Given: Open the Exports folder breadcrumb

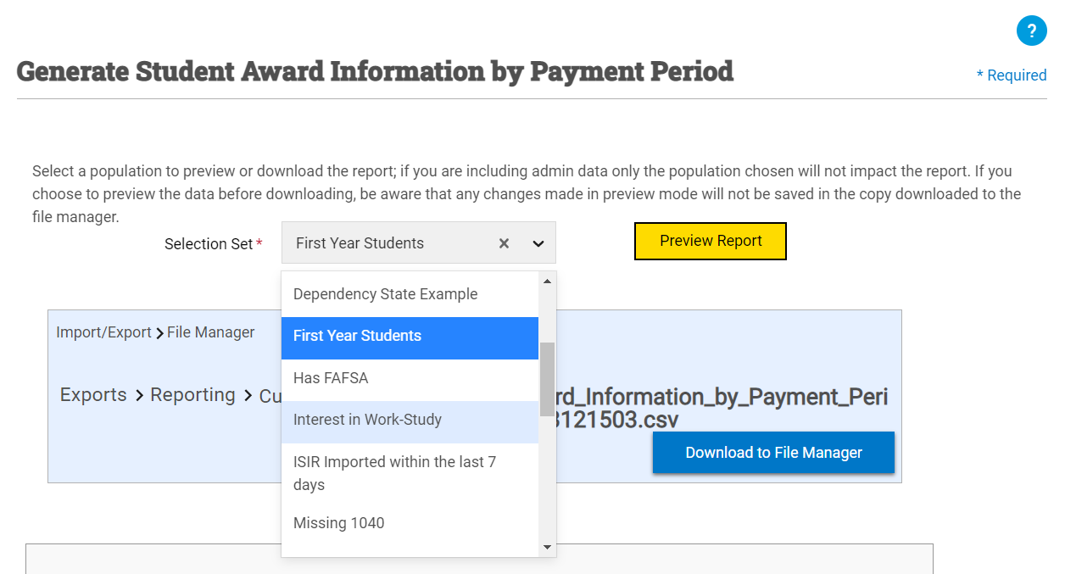Looking at the screenshot, I should point(93,395).
